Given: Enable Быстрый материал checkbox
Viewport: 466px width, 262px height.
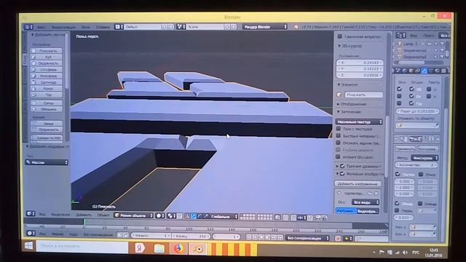Looking at the screenshot, I should (338, 136).
